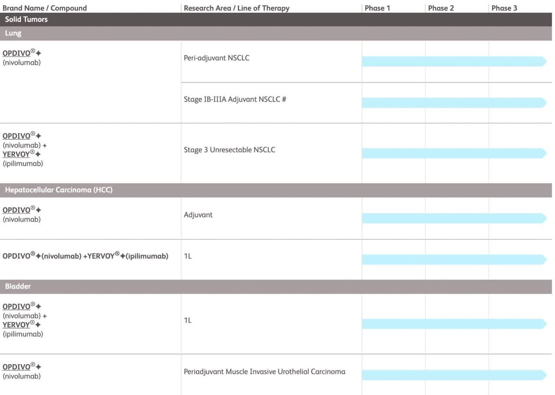This screenshot has width=555, height=395.
Task: Click the 1L cell in the Bladder section
Action: click(x=188, y=320)
